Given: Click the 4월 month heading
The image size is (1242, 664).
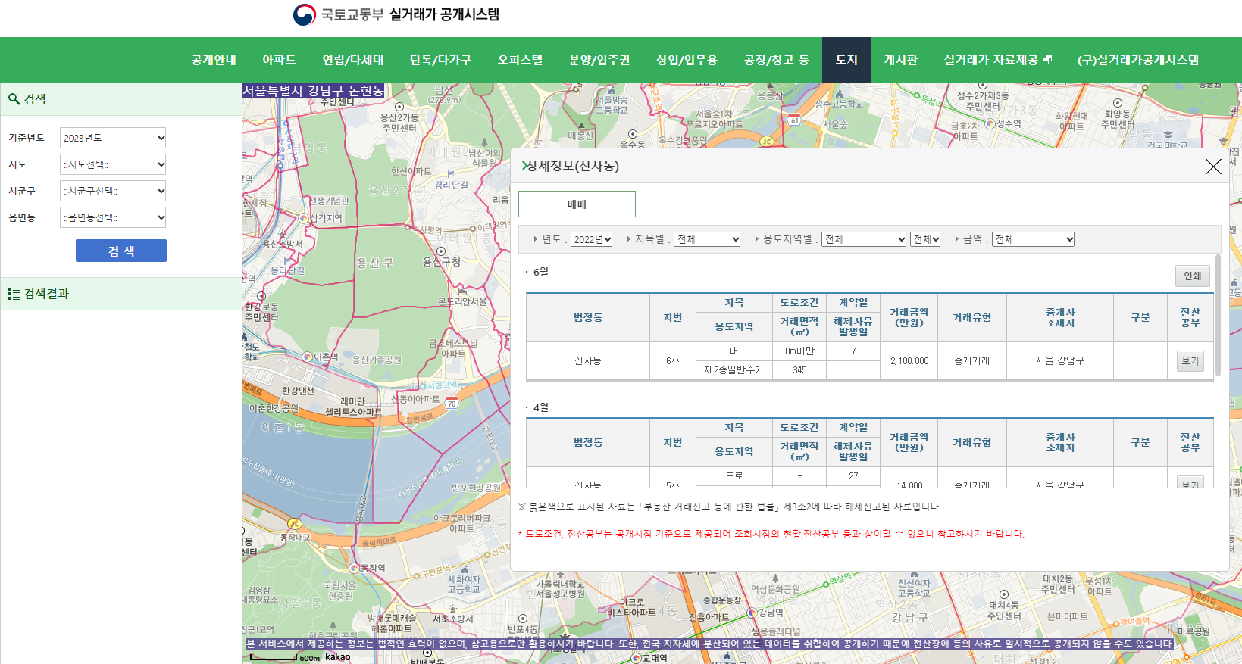Looking at the screenshot, I should pos(541,407).
